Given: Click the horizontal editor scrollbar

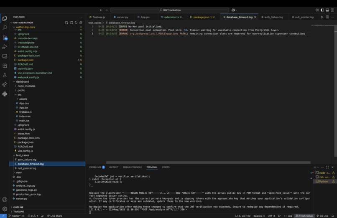Looking at the screenshot, I should [208, 162].
